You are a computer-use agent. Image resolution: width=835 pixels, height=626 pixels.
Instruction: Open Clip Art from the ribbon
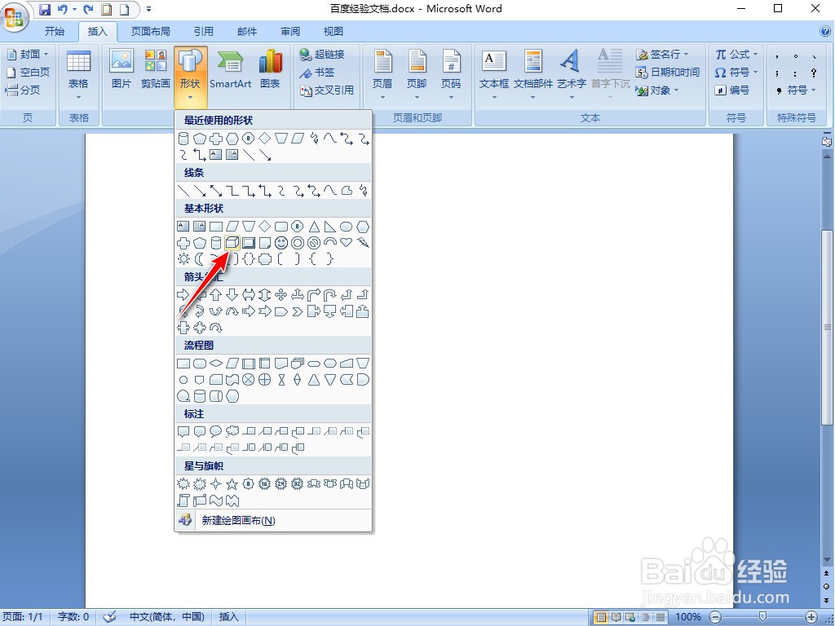pyautogui.click(x=156, y=69)
